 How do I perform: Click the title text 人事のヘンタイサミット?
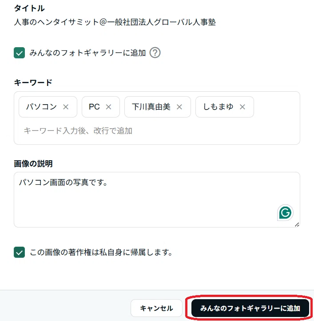pyautogui.click(x=56, y=22)
